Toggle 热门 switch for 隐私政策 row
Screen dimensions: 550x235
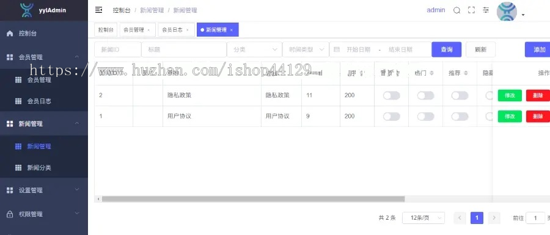click(425, 96)
